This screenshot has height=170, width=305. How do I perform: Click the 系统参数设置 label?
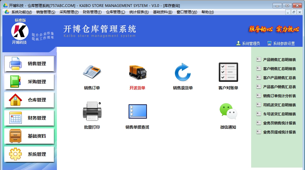284,43
